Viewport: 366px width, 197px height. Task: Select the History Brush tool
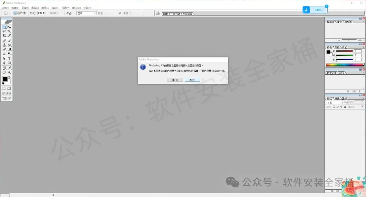9,45
